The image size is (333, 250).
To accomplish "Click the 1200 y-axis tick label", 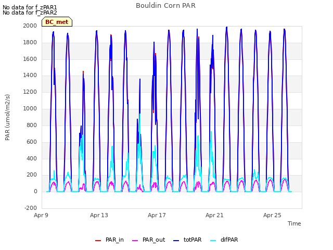I will 30,92.
